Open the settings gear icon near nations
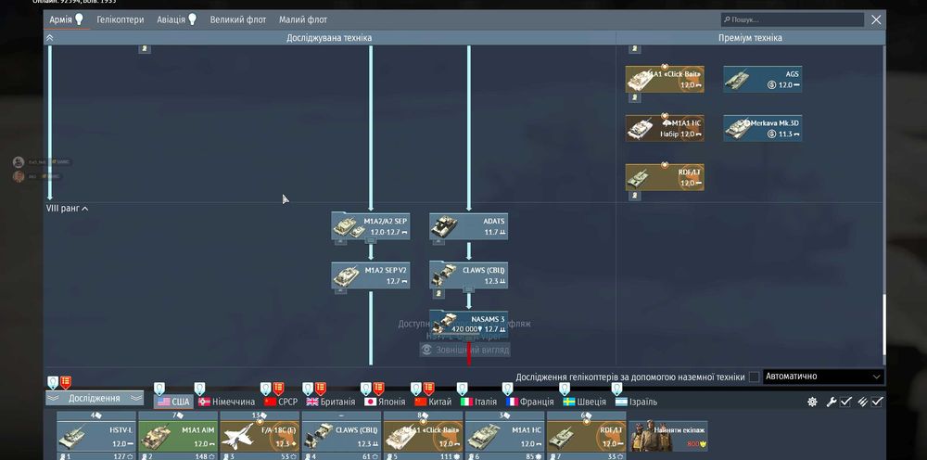927x460 pixels. [812, 402]
